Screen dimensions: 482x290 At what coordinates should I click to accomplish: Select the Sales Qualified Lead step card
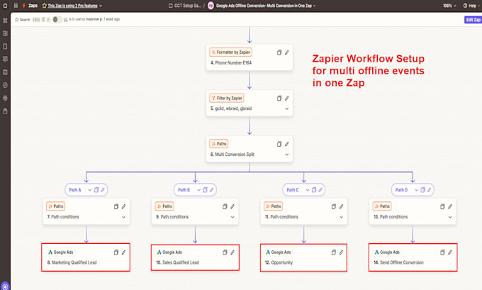[195, 257]
